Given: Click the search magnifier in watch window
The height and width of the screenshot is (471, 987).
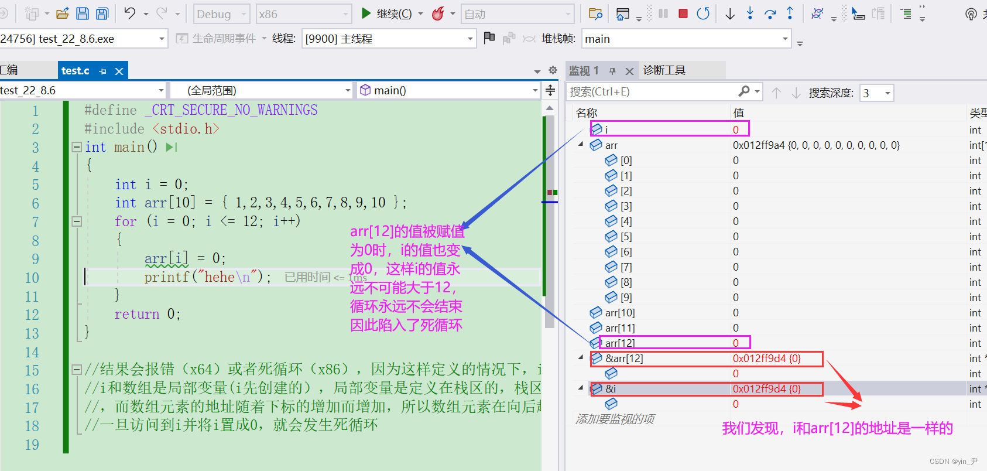Looking at the screenshot, I should tap(744, 91).
